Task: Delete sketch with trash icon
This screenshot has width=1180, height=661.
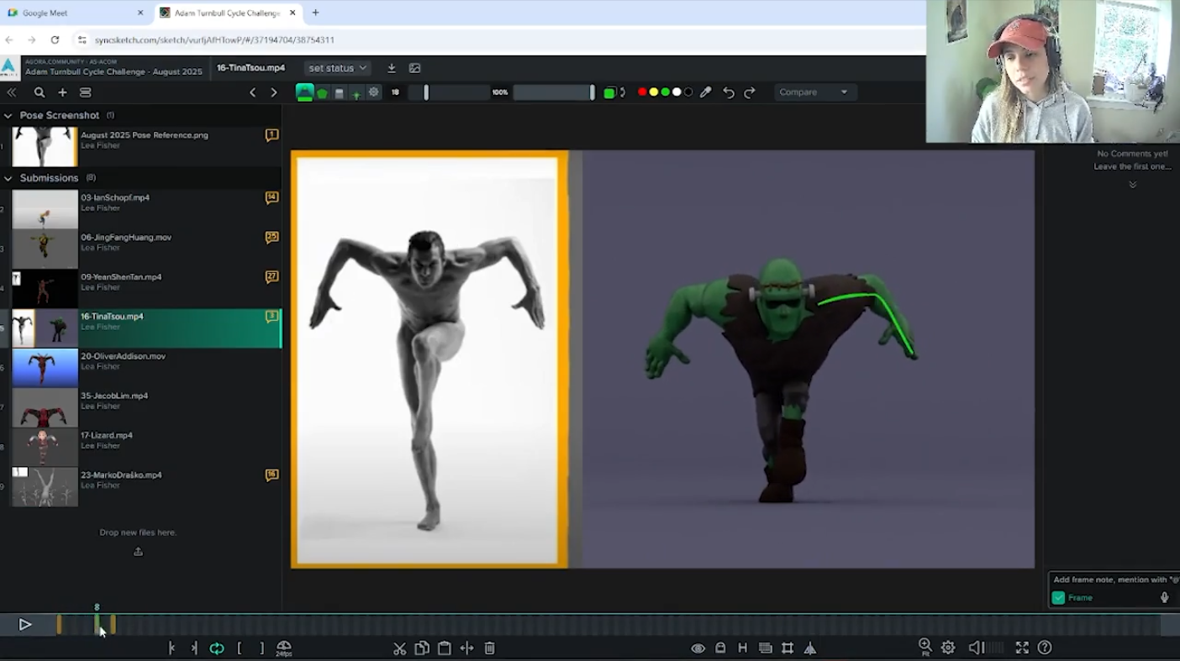Action: click(x=489, y=648)
